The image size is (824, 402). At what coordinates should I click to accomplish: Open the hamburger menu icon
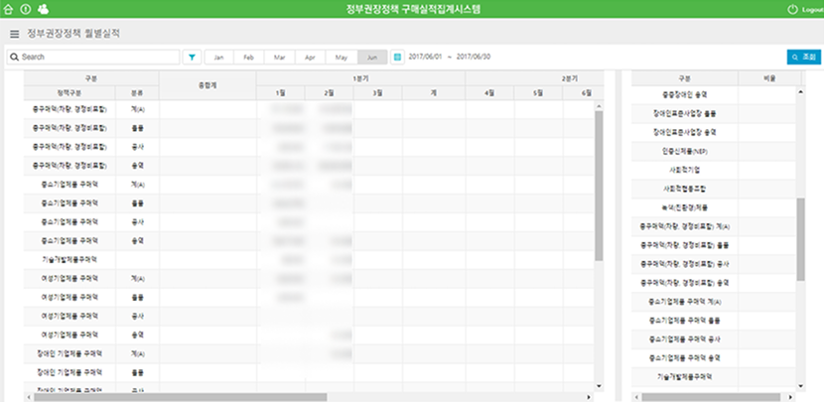[15, 34]
